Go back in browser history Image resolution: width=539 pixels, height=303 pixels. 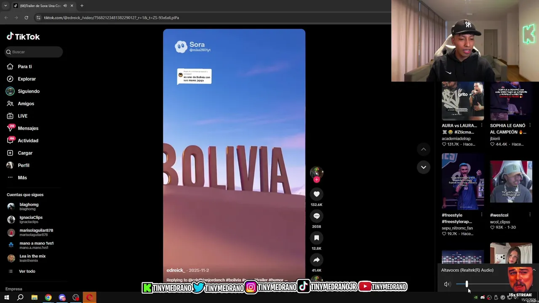click(6, 18)
